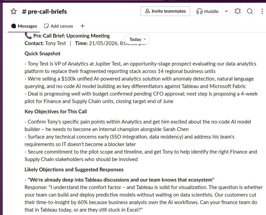Image resolution: width=266 pixels, height=215 pixels.
Task: Click the line about SSO integration, data residency
Action: tap(130, 137)
